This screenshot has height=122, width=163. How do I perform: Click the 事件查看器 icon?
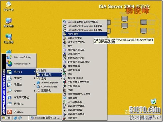[x=65, y=70]
